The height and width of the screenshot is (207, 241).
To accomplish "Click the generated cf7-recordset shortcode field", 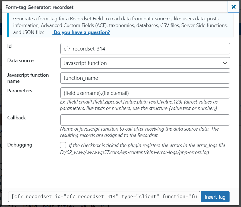I will (x=104, y=197).
